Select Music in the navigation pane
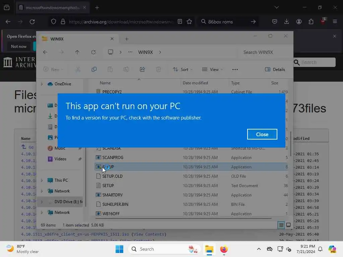The image size is (343, 257). point(60,148)
